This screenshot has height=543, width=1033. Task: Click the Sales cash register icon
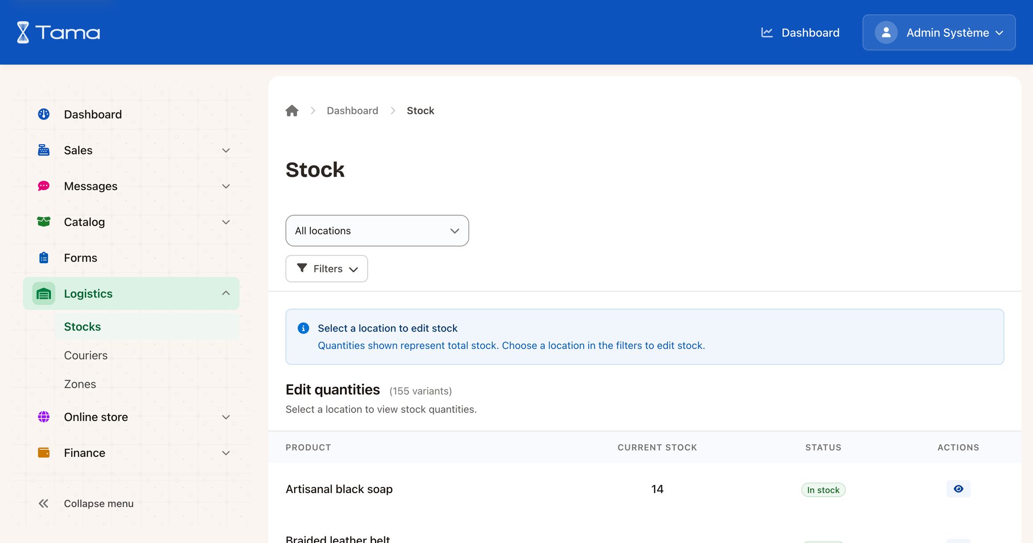click(x=44, y=150)
